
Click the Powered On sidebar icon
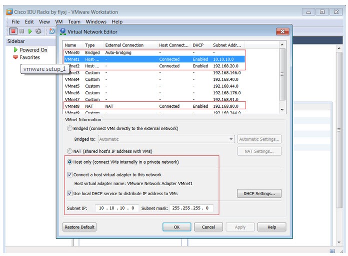[x=15, y=50]
